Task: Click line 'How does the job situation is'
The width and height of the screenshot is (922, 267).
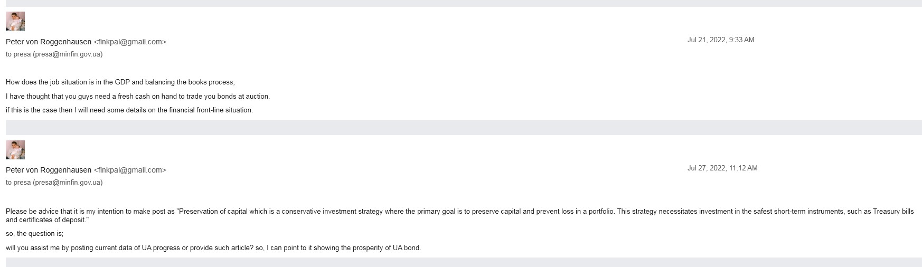Action: (x=120, y=82)
